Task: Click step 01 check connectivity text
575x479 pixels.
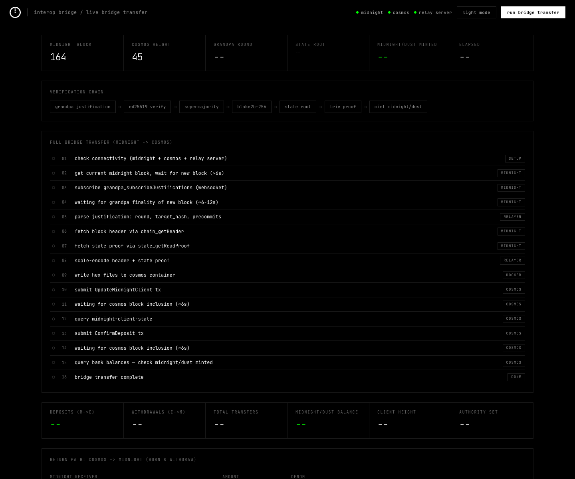Action: coord(151,158)
